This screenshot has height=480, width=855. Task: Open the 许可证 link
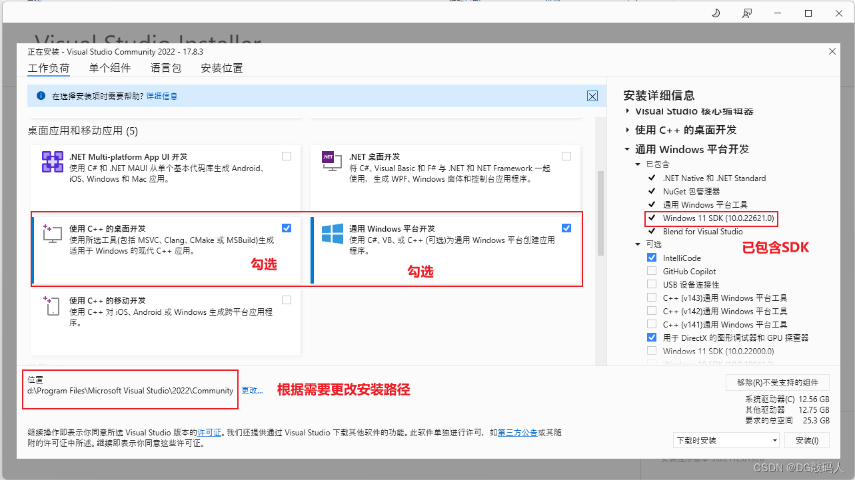tap(209, 432)
